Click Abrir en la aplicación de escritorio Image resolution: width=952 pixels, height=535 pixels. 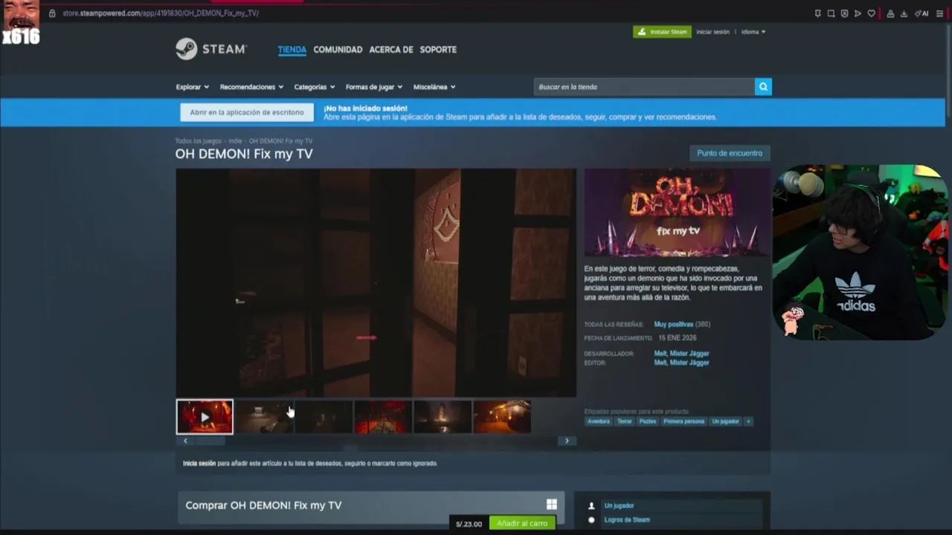pyautogui.click(x=247, y=112)
